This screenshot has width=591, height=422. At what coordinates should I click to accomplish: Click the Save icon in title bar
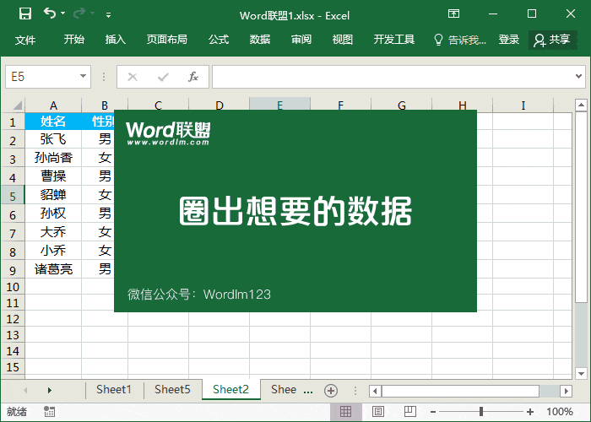tap(25, 14)
